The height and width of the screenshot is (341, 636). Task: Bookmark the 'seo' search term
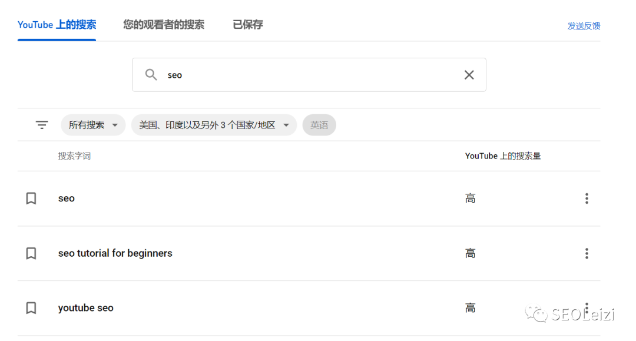pyautogui.click(x=31, y=198)
